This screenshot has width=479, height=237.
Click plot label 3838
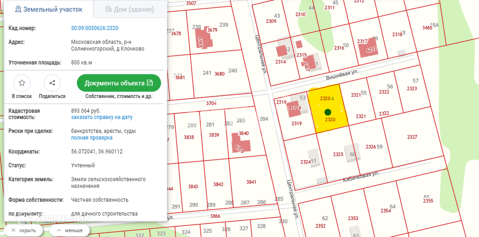point(189,137)
